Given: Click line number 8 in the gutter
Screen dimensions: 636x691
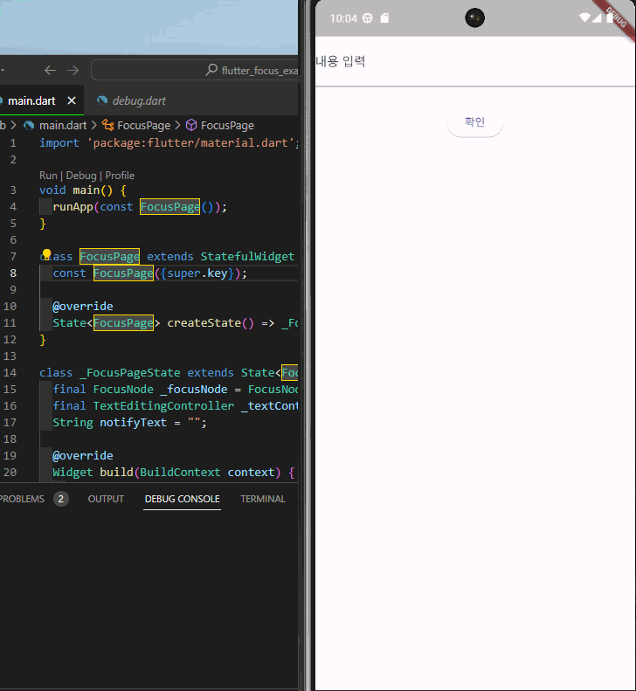Looking at the screenshot, I should 13,273.
